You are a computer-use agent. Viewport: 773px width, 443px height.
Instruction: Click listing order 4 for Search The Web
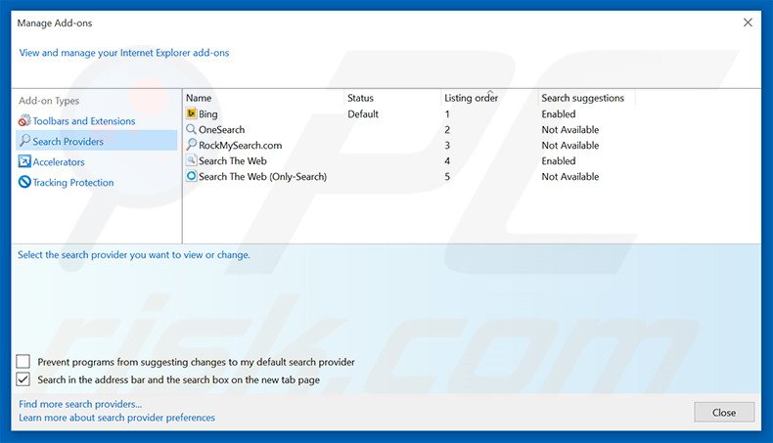[447, 161]
